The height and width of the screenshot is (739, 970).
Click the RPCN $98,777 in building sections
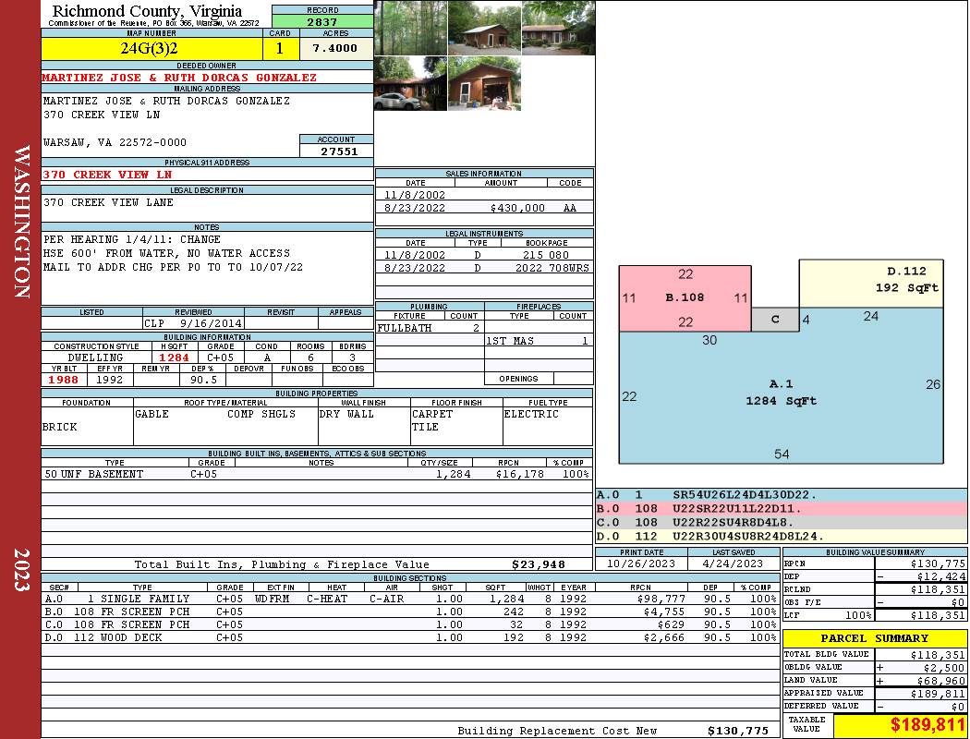click(661, 599)
